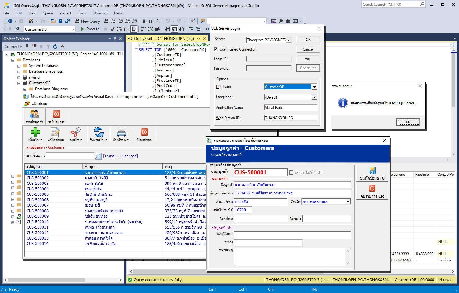This screenshot has width=459, height=293.
Task: Click the save-record floppy button F8
Action: click(372, 173)
